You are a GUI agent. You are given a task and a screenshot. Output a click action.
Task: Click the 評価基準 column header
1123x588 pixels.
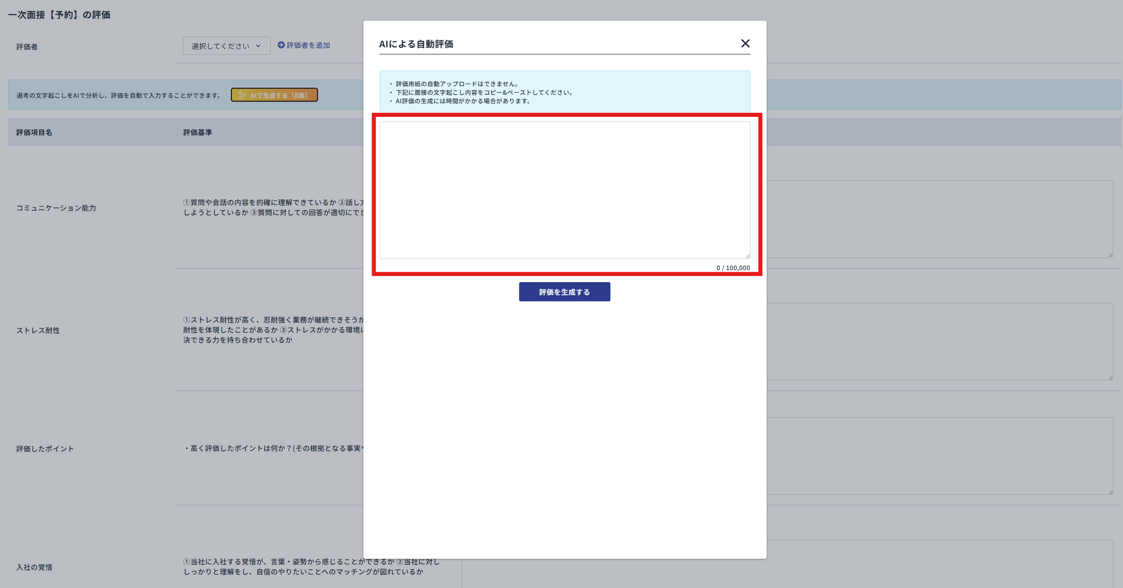tap(198, 133)
